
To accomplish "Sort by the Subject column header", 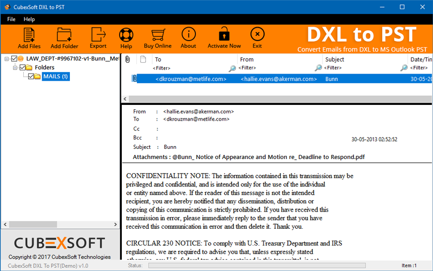I will [334, 60].
